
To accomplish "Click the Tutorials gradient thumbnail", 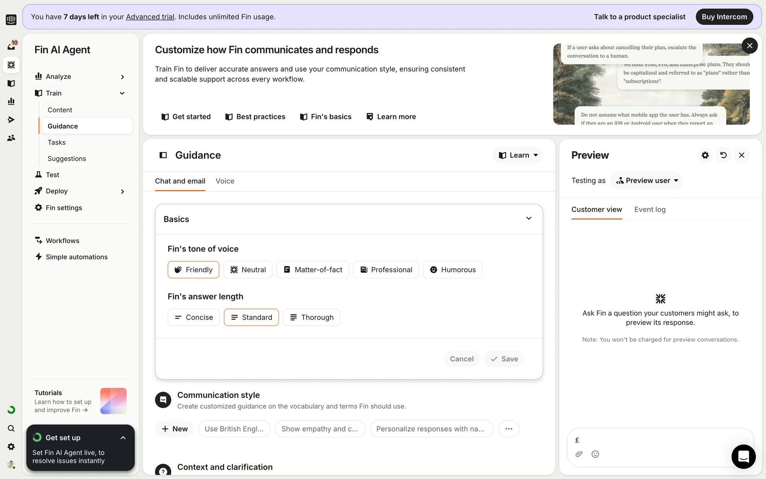I will tap(113, 401).
